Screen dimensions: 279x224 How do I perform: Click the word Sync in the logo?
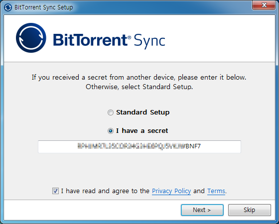tap(149, 41)
